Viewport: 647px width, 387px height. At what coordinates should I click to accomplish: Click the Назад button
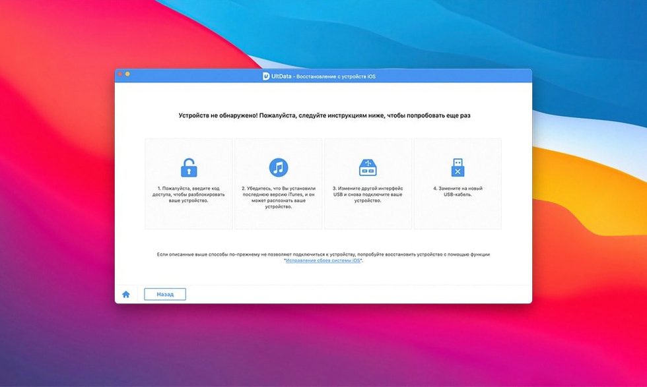tap(165, 294)
